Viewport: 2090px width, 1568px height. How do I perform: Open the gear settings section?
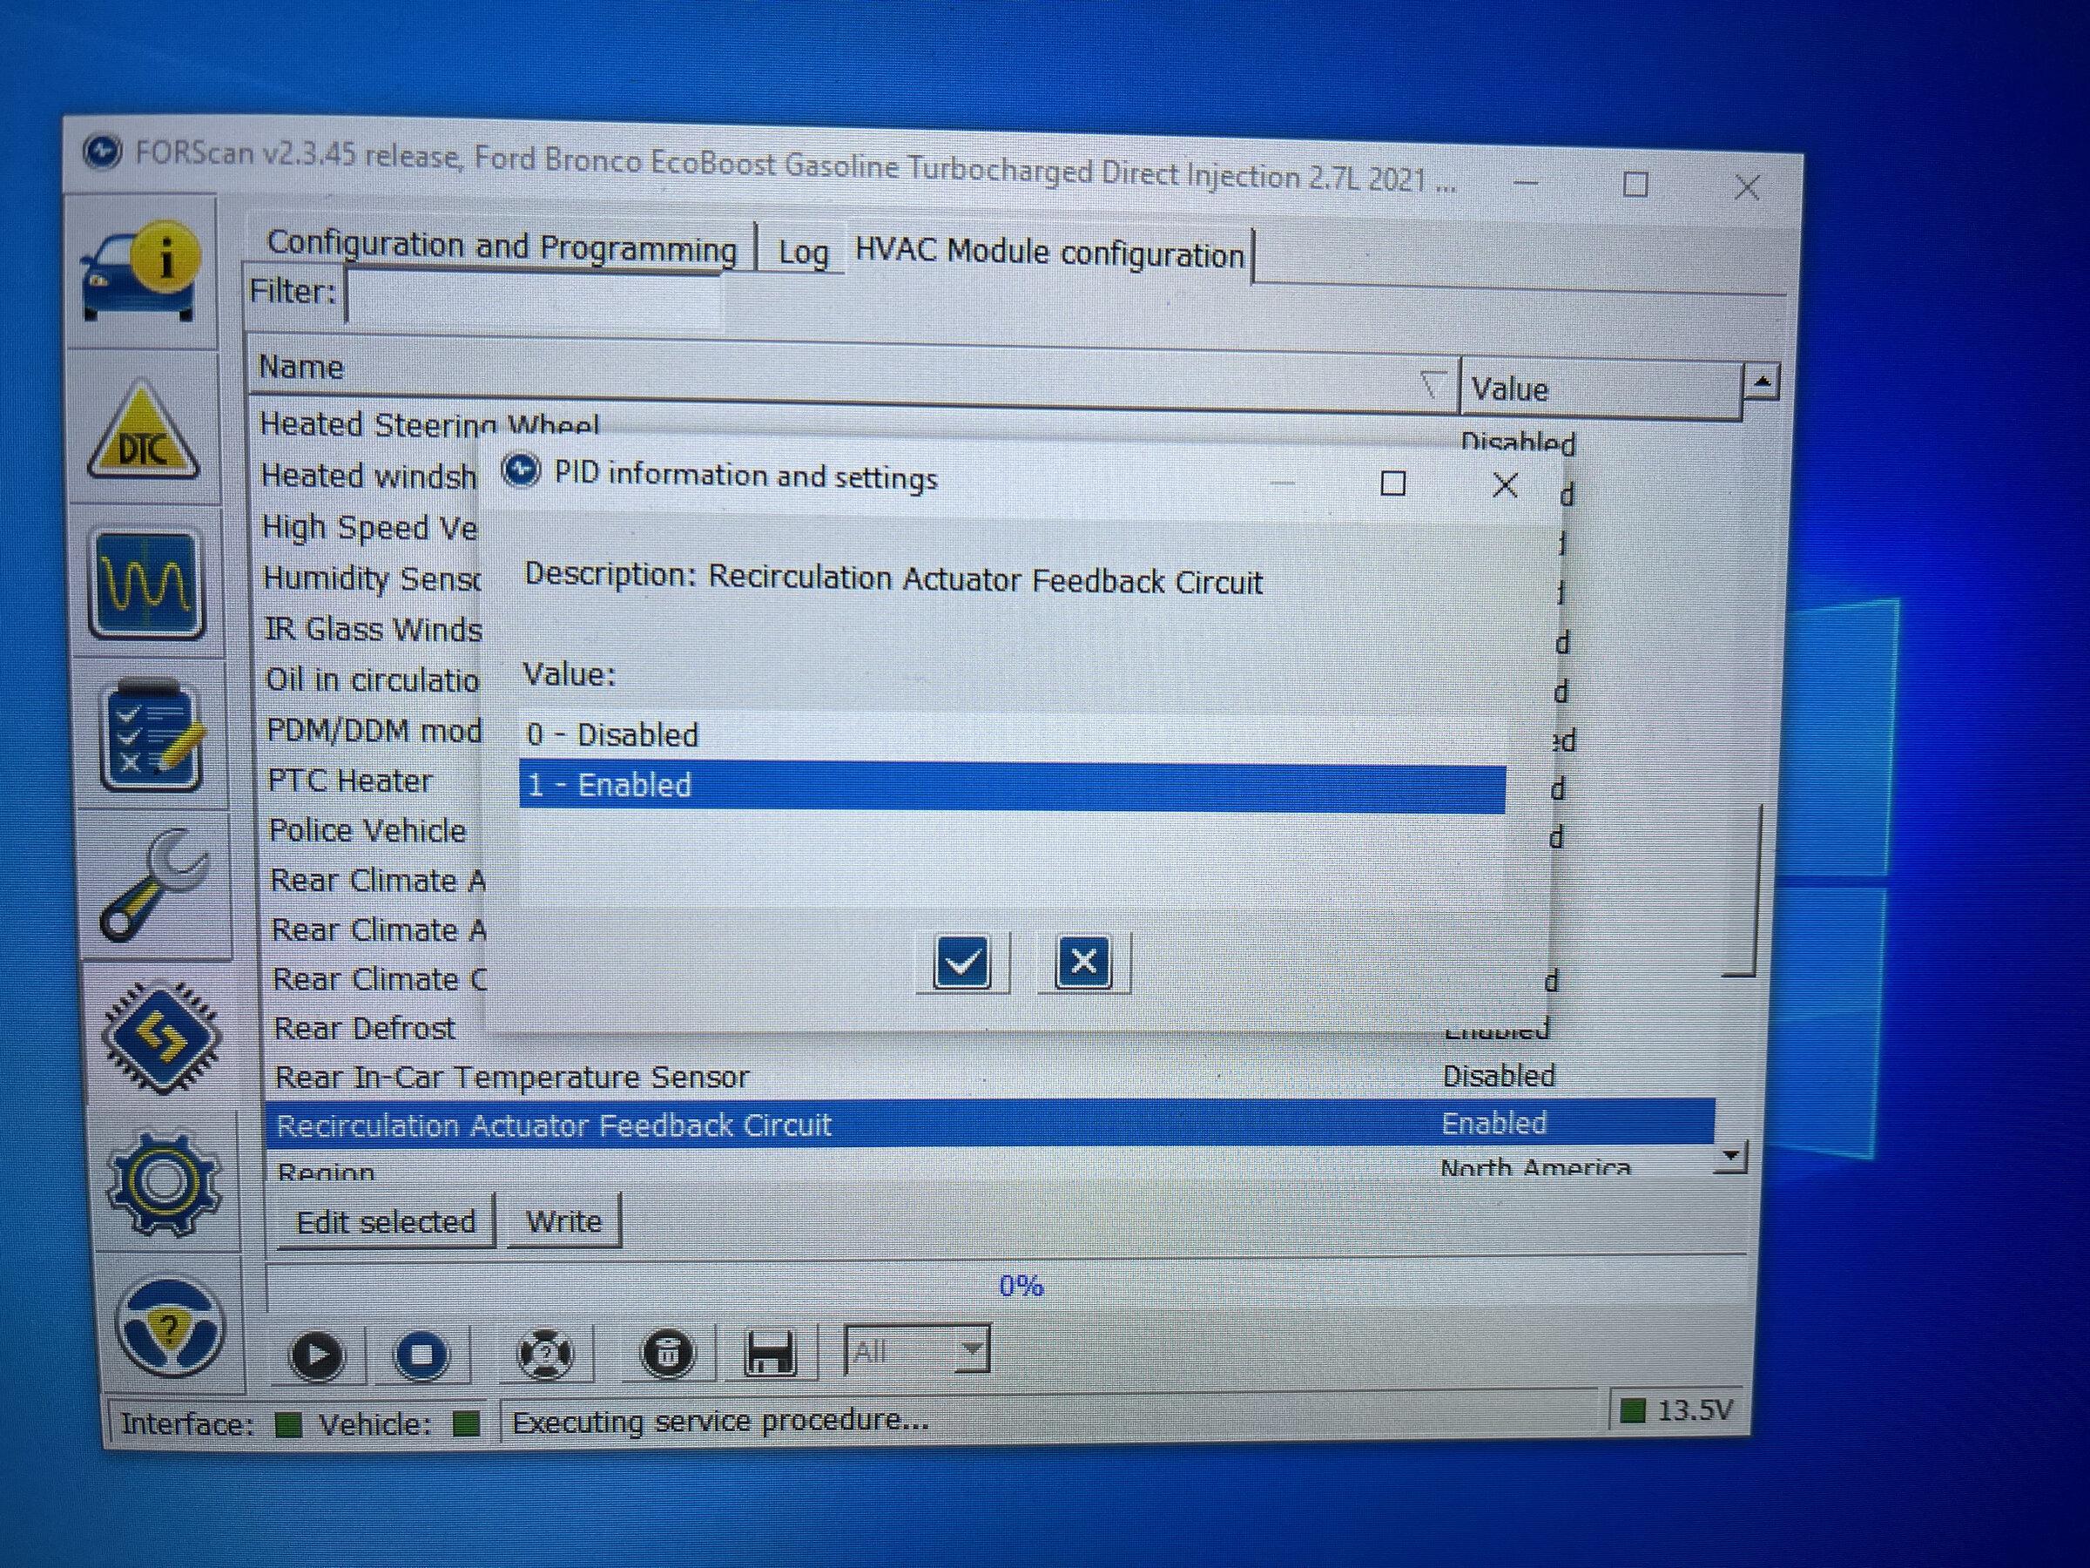pos(165,1182)
